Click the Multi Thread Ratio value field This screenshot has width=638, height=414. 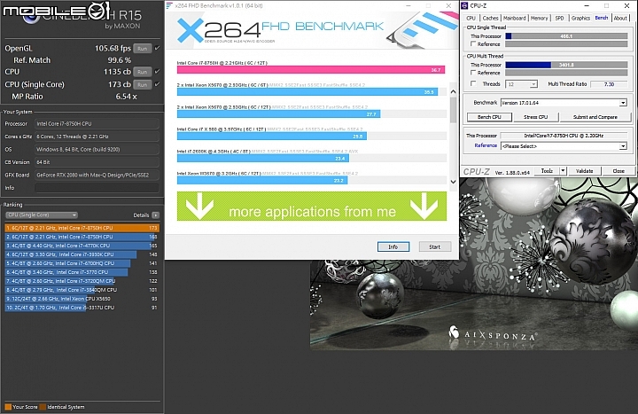click(609, 84)
